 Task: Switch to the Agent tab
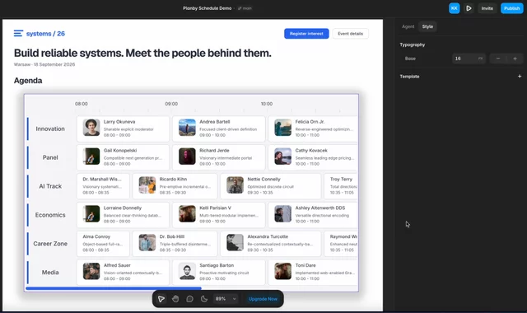[408, 26]
